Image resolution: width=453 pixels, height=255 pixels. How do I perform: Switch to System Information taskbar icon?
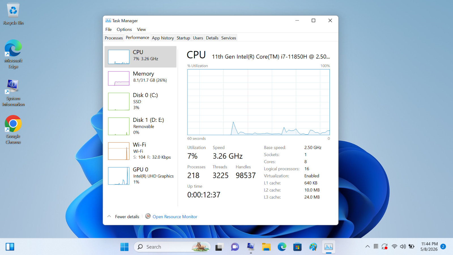click(251, 247)
